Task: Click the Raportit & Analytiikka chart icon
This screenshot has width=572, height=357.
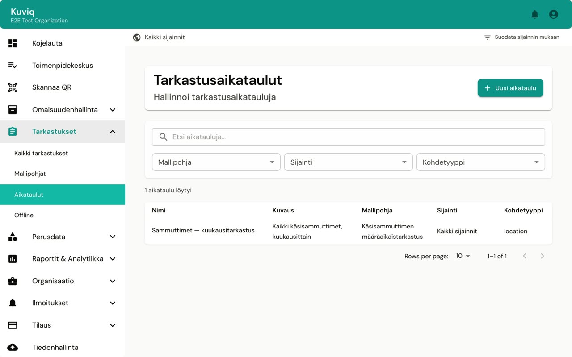Action: coord(13,259)
